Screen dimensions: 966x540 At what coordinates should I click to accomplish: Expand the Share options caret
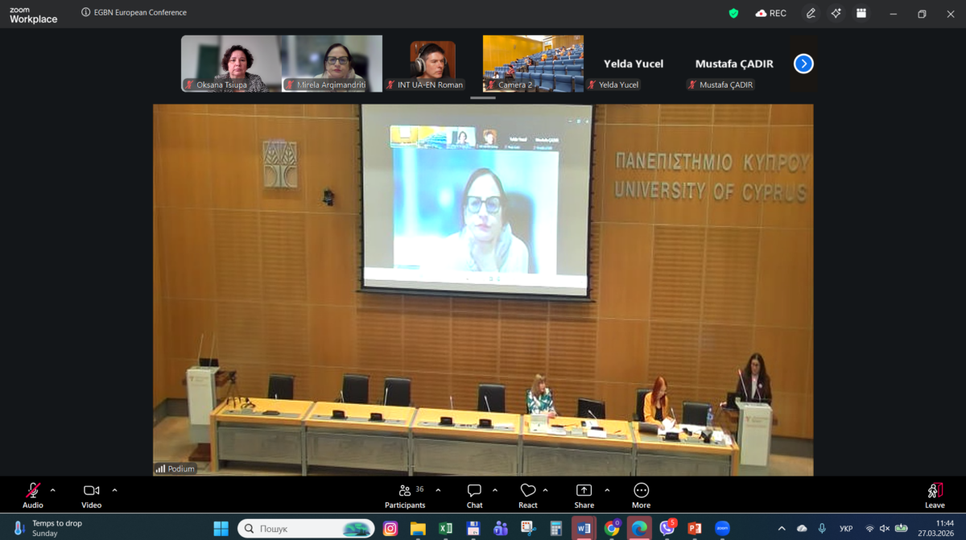[607, 490]
